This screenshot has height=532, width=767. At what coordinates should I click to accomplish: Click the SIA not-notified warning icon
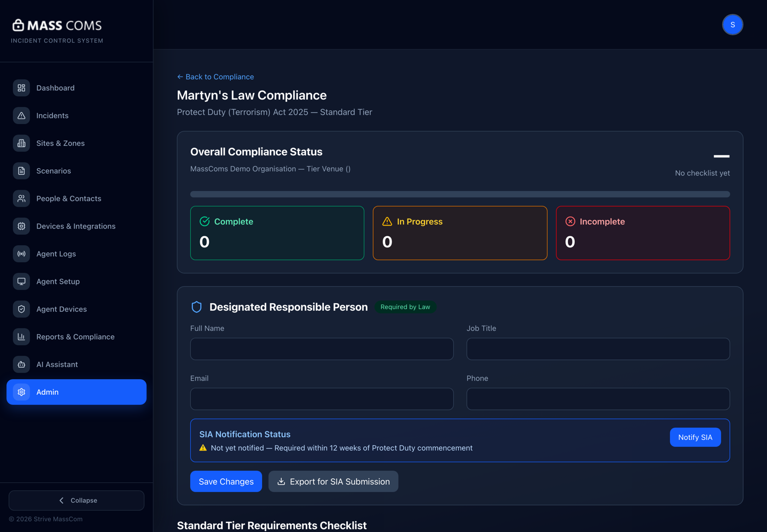click(203, 448)
